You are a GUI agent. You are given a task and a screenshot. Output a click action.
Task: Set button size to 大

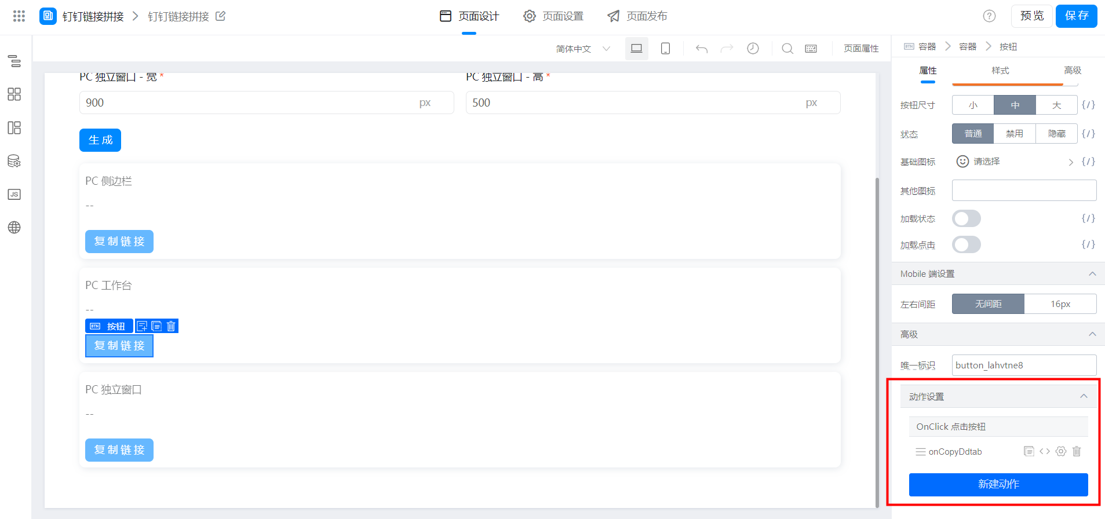click(1056, 105)
